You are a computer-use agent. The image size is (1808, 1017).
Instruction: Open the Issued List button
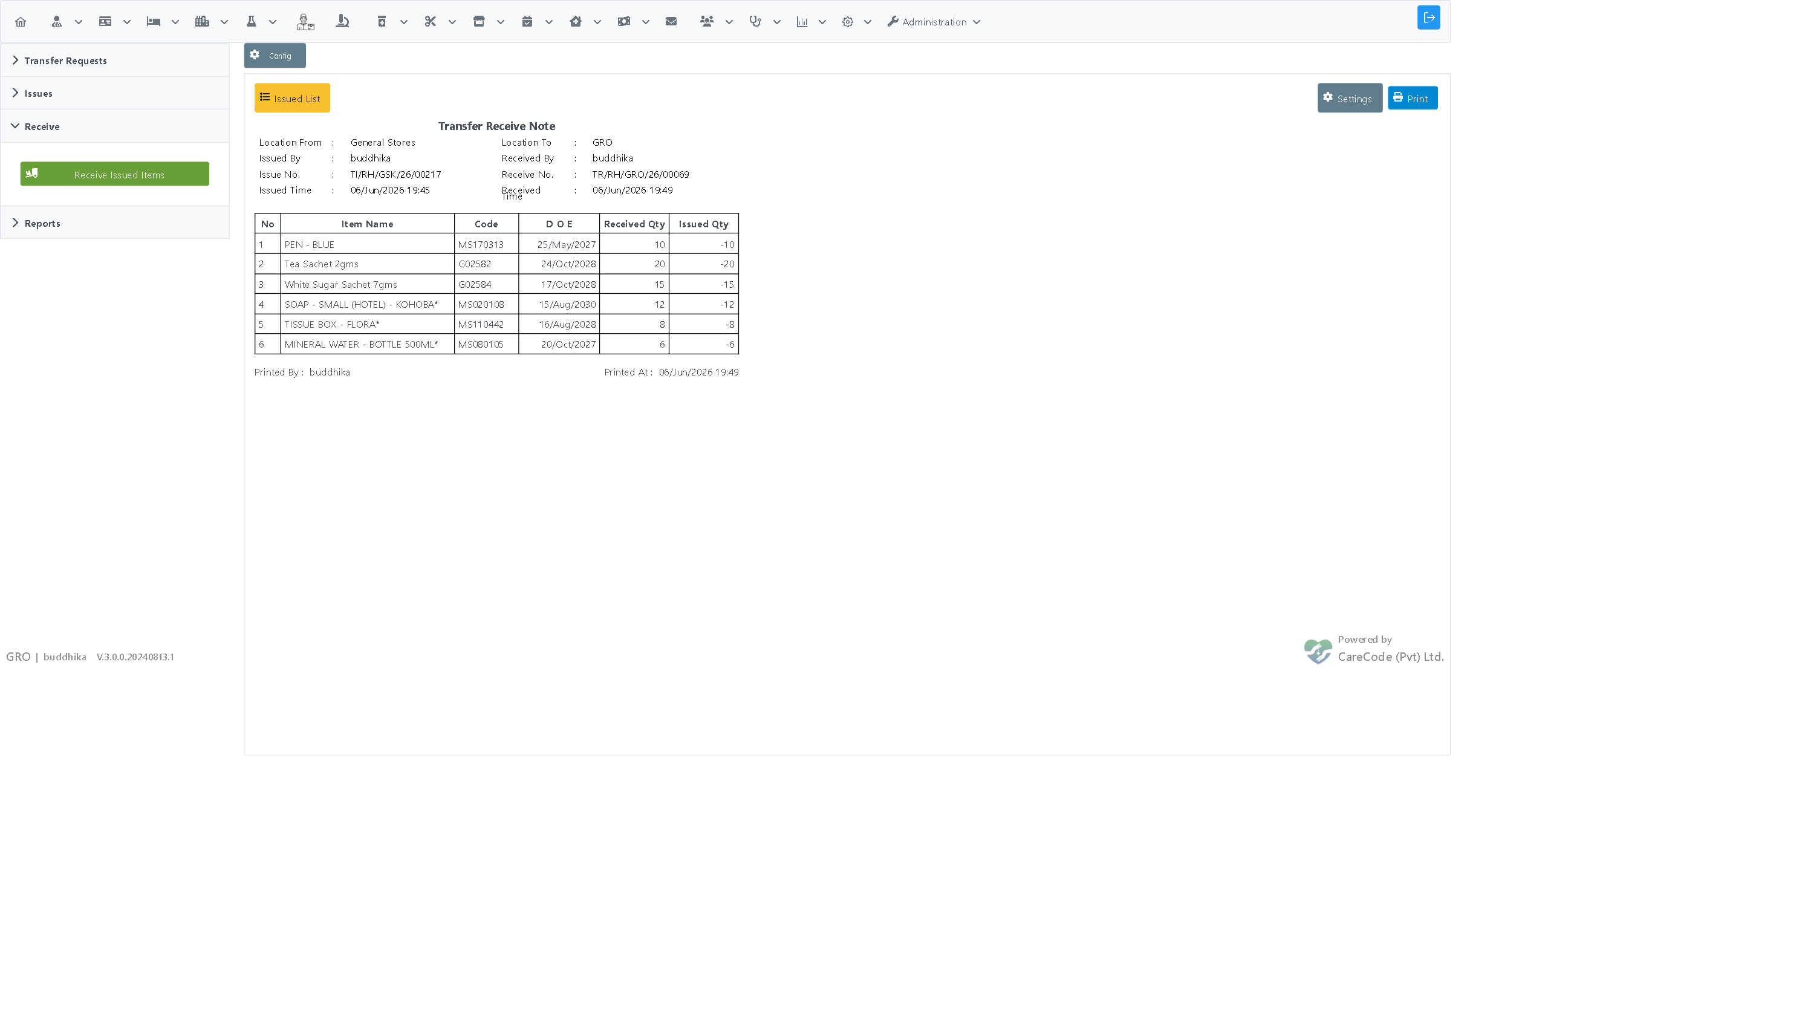pos(292,99)
